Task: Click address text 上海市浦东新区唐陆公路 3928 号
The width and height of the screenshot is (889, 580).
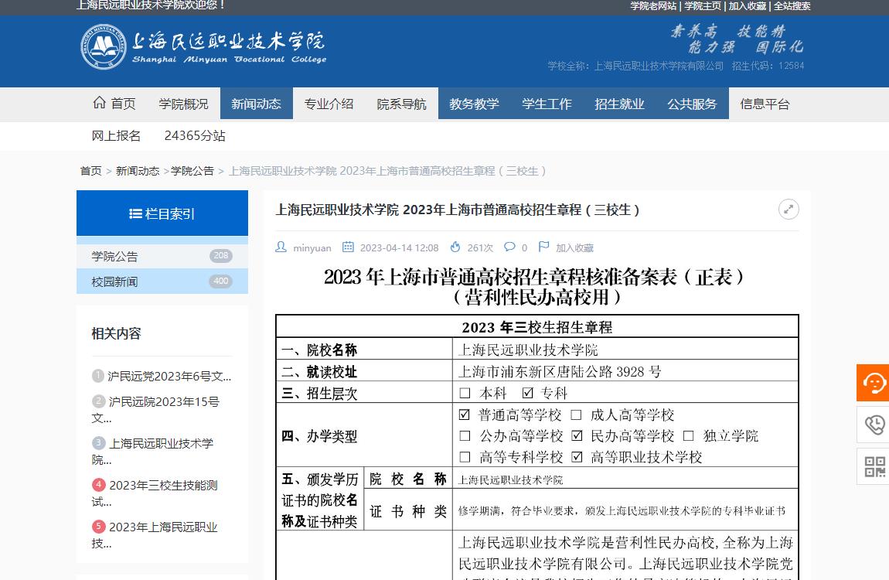Action: [560, 371]
